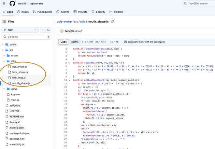
Task: Open the ugly-avatar breadcrumb link
Action: coord(64,21)
